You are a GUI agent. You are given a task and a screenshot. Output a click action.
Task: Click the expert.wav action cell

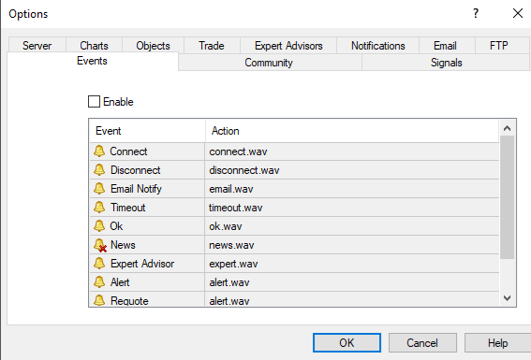click(x=352, y=264)
